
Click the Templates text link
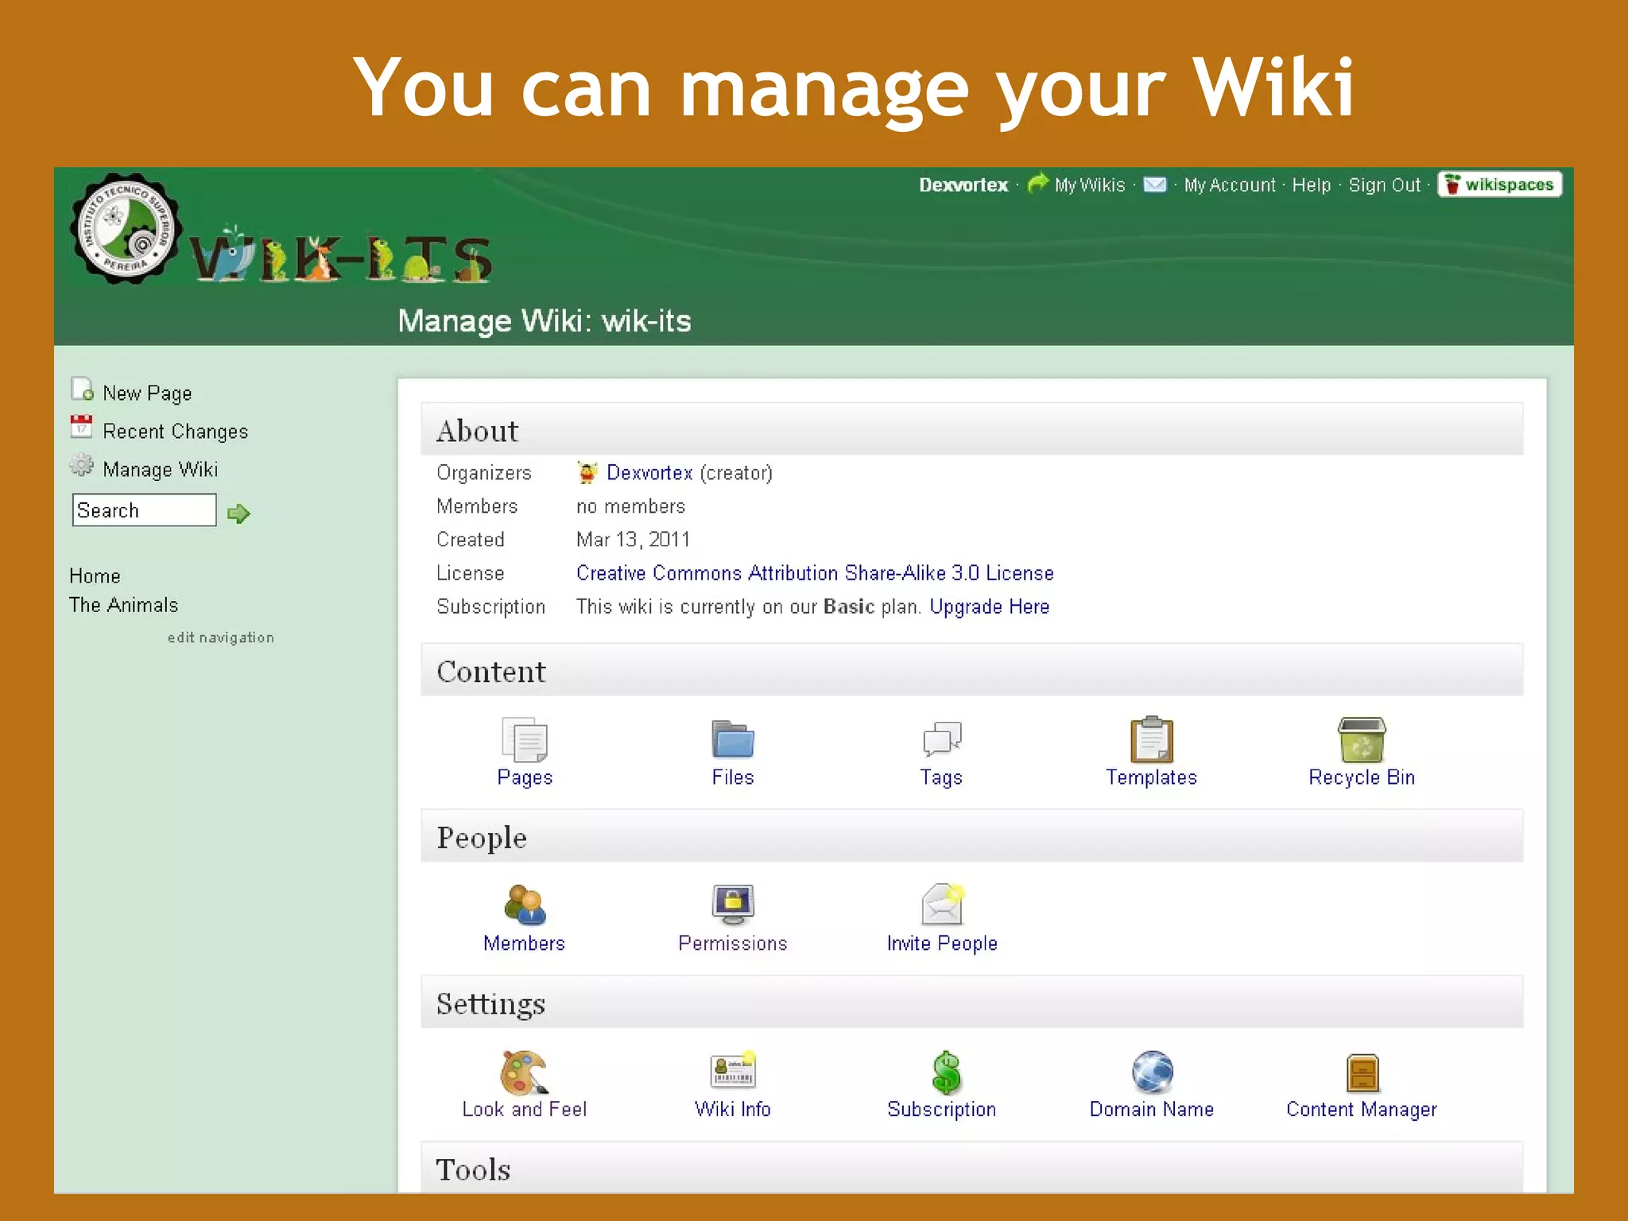coord(1151,777)
